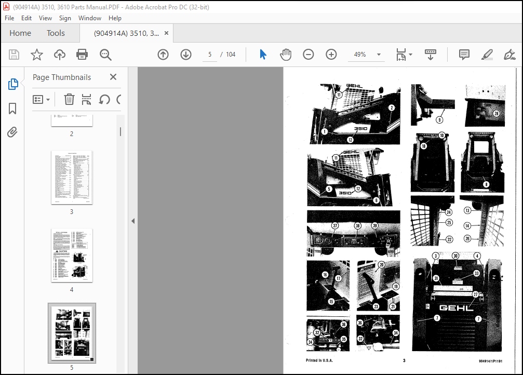
Task: Select page 5 thumbnail
Action: pos(72,333)
